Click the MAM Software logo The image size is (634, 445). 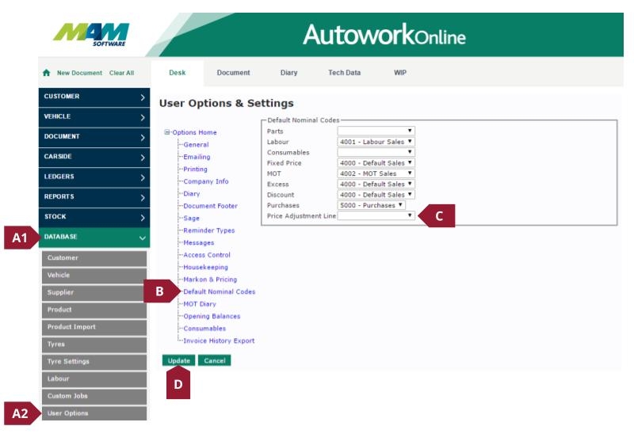pyautogui.click(x=91, y=33)
